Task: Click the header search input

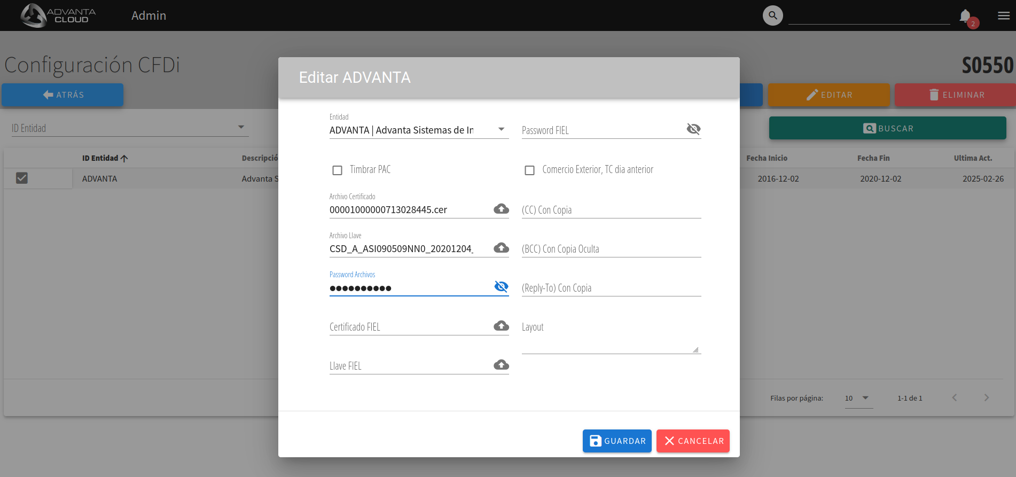Action: pos(869,16)
